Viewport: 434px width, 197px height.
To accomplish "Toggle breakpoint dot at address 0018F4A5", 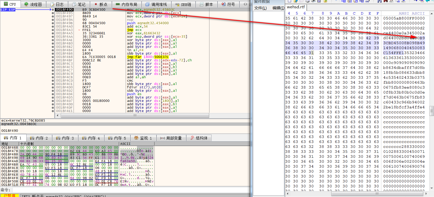I will click(53, 33).
